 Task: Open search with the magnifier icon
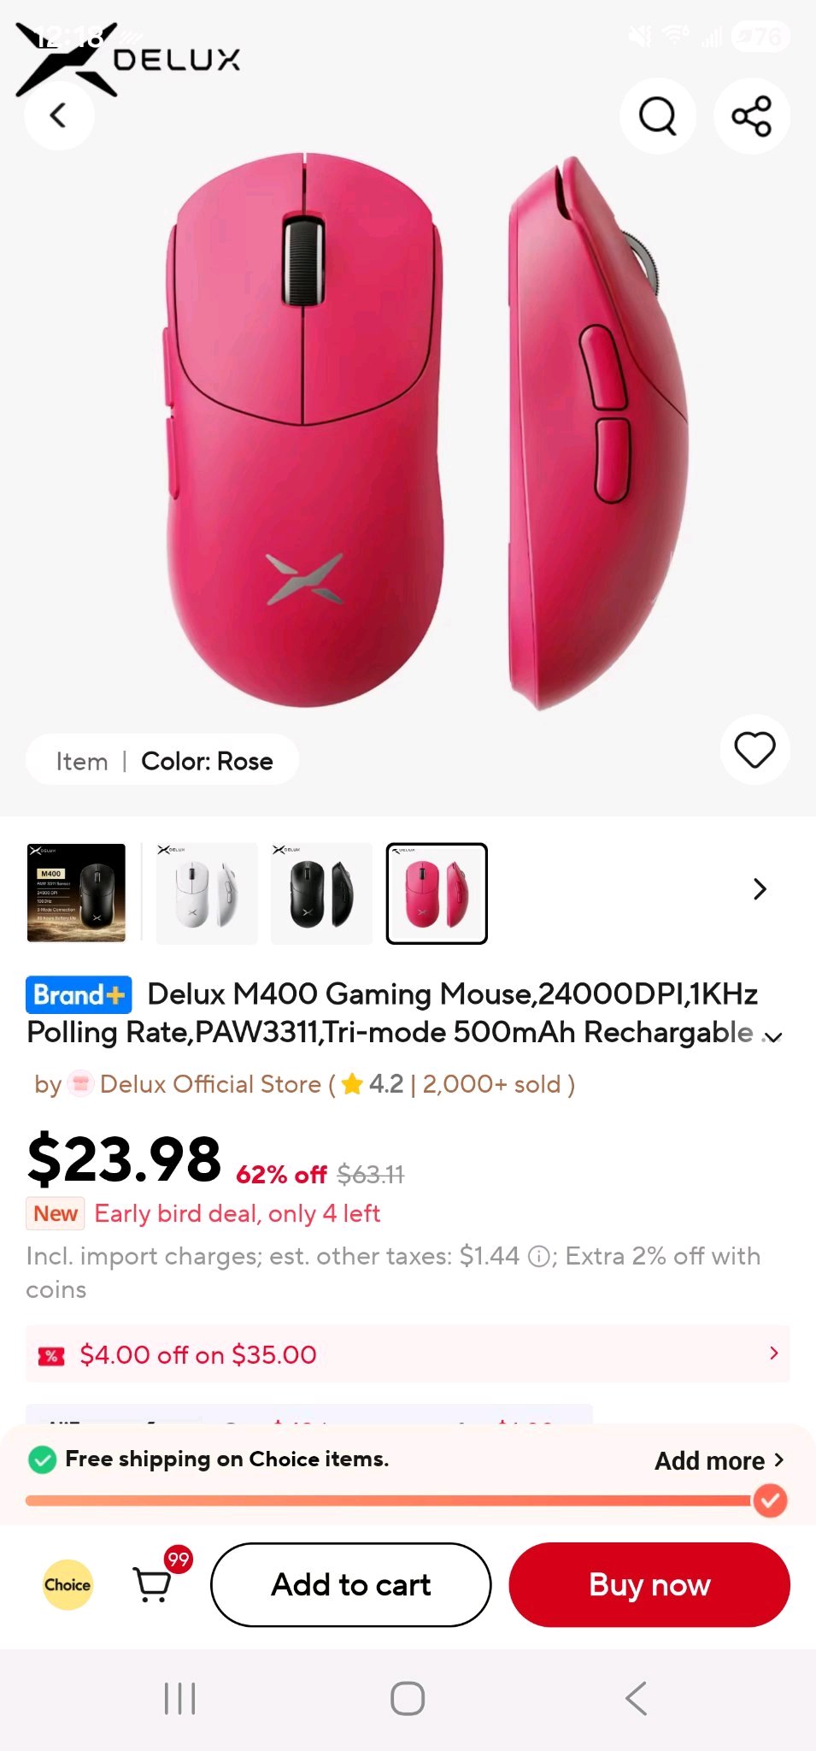[x=657, y=115]
